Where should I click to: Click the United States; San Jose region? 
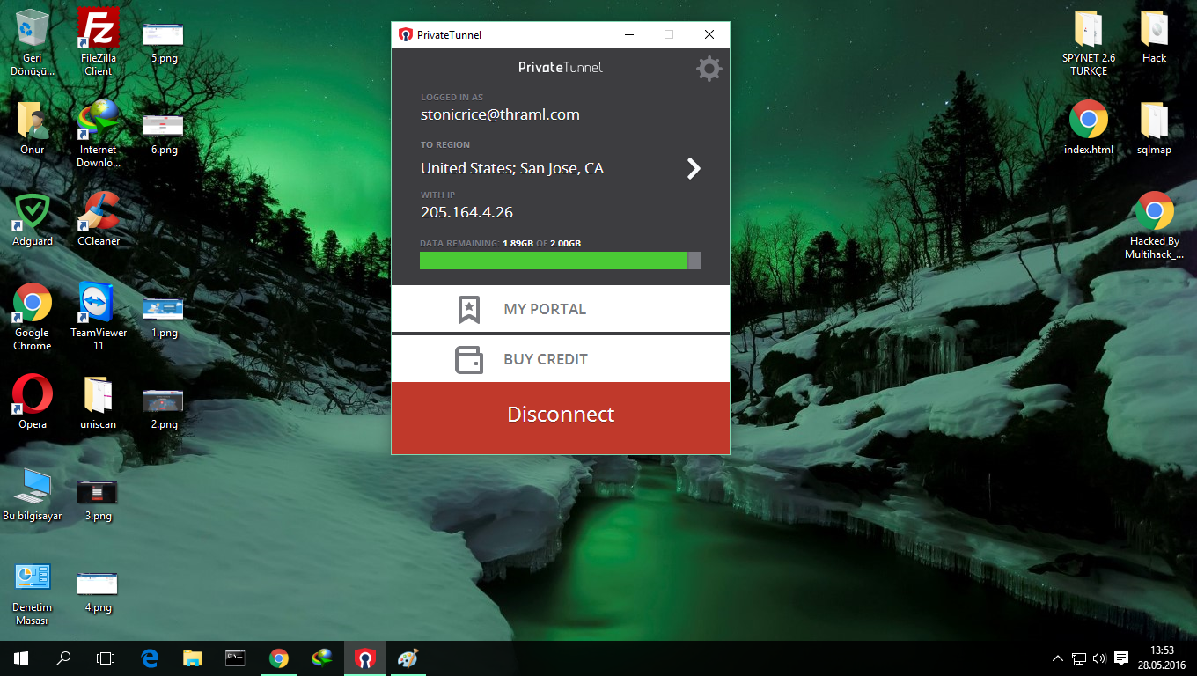(x=512, y=168)
